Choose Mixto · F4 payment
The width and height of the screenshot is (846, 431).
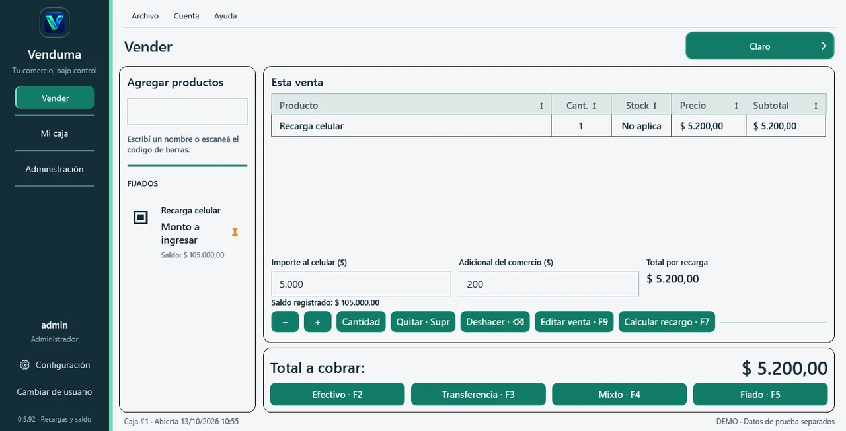619,395
